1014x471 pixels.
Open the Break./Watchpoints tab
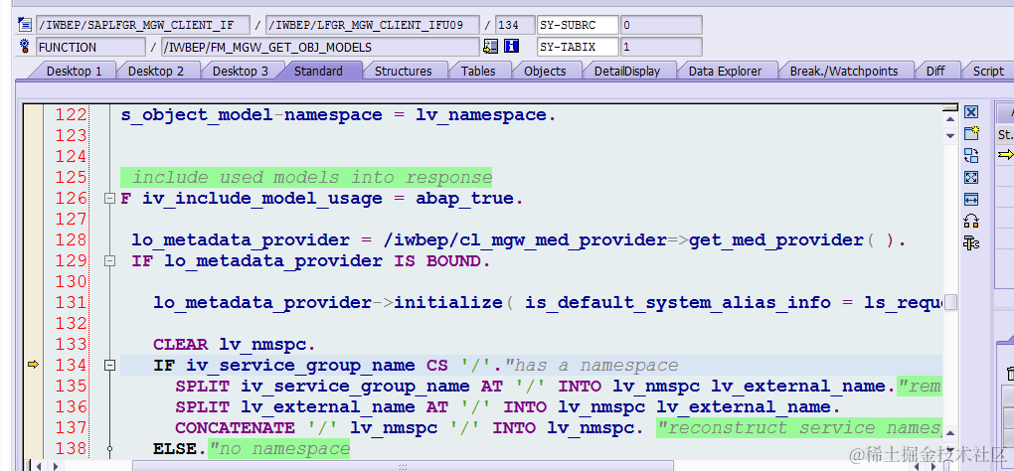click(x=844, y=72)
